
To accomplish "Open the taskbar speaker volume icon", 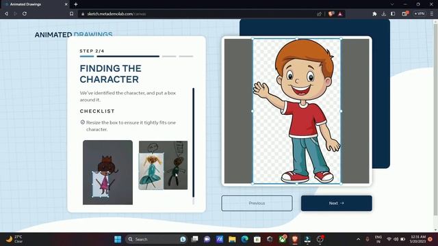I will pos(396,239).
